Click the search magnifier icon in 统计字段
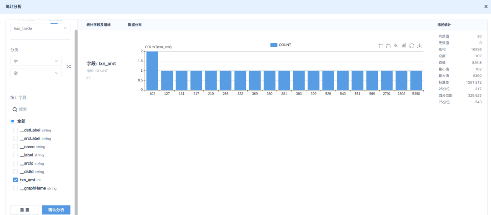 coord(15,110)
